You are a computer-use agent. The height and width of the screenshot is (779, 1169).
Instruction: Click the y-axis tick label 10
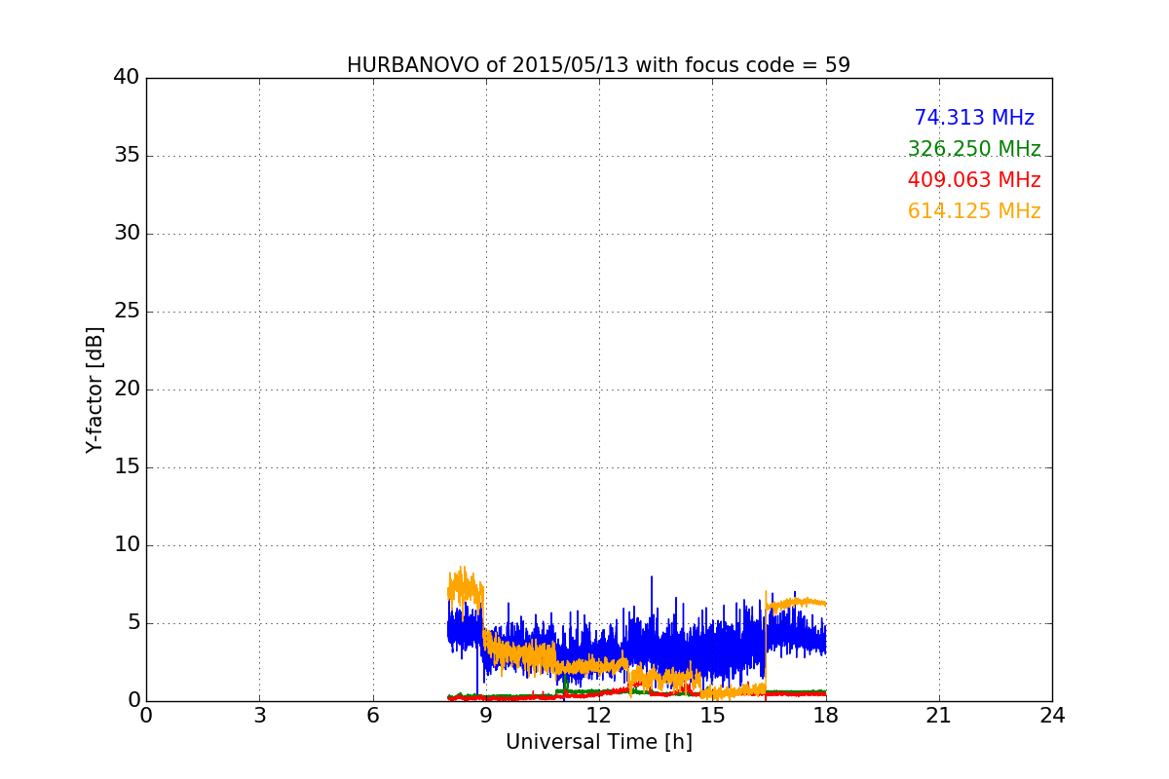click(x=127, y=545)
